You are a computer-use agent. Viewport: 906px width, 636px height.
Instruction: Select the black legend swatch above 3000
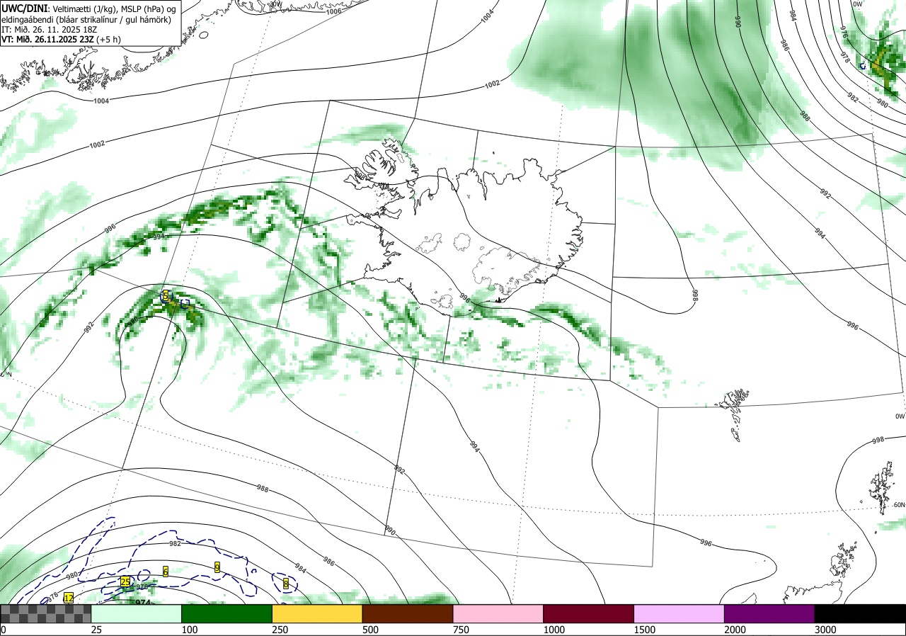860,613
